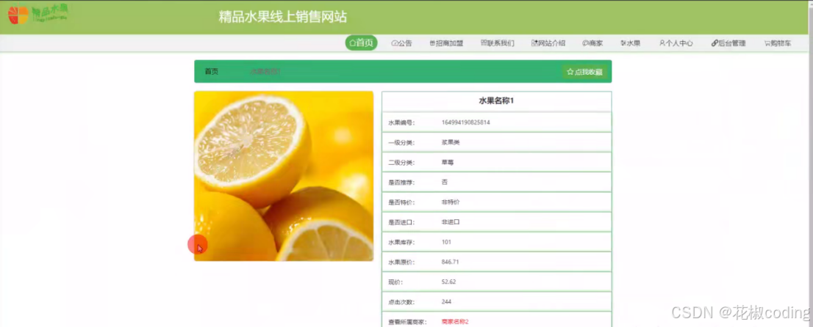Click the 非特价 value

click(x=451, y=202)
